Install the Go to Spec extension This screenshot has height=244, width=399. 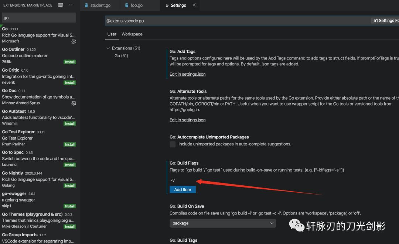(x=70, y=165)
